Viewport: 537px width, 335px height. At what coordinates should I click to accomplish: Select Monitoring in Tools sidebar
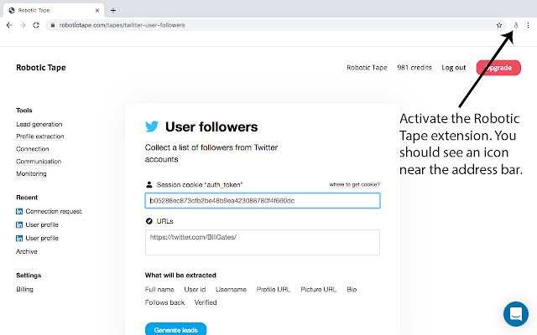31,173
